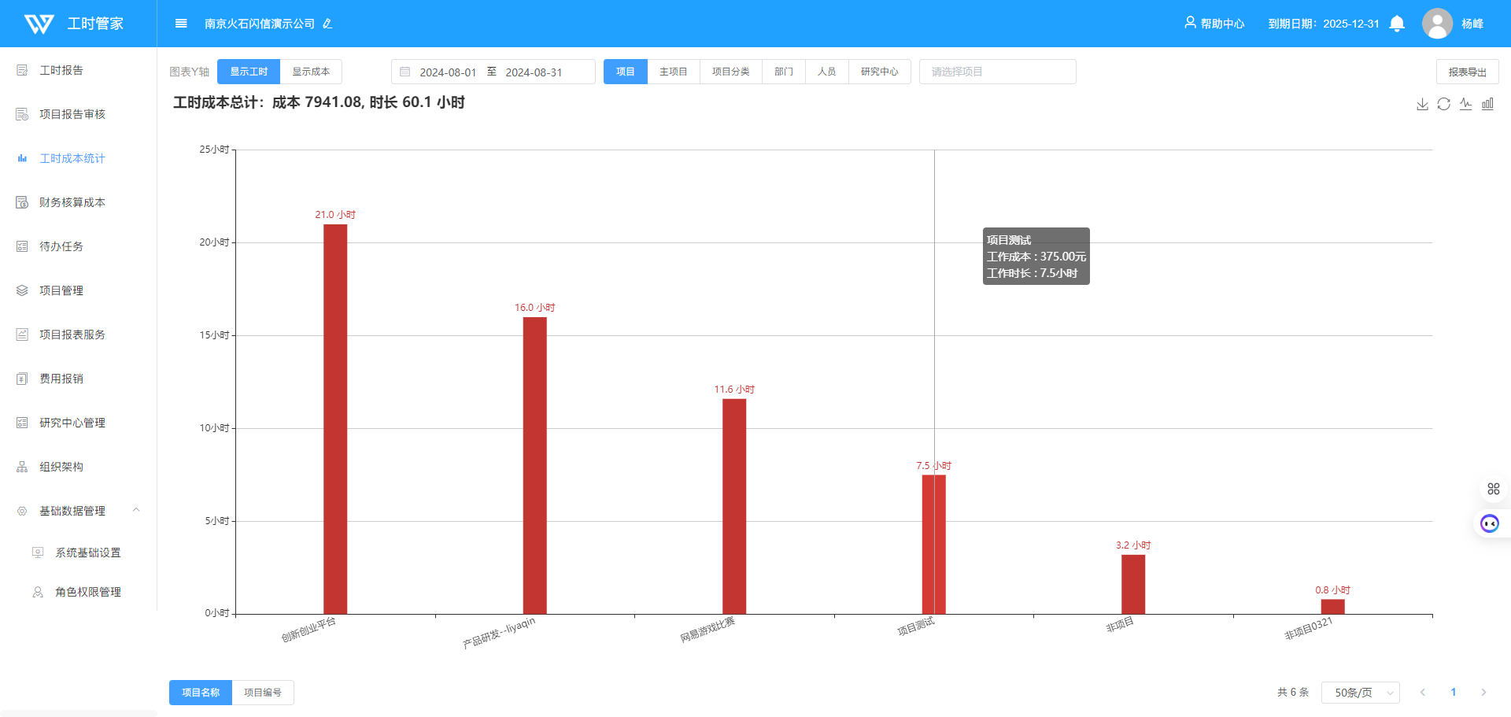The image size is (1511, 717).
Task: Open the floating apps grid icon
Action: tap(1494, 489)
